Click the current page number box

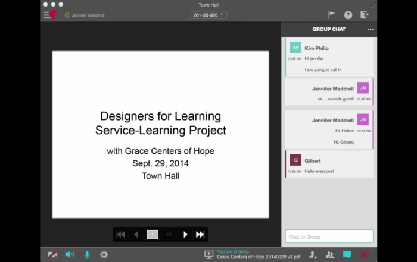tap(153, 235)
